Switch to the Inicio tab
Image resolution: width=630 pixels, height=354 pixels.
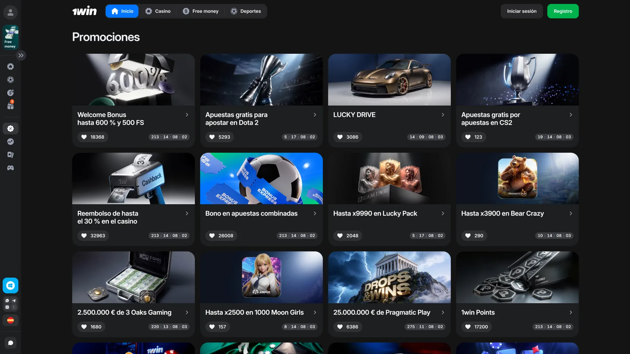click(122, 11)
